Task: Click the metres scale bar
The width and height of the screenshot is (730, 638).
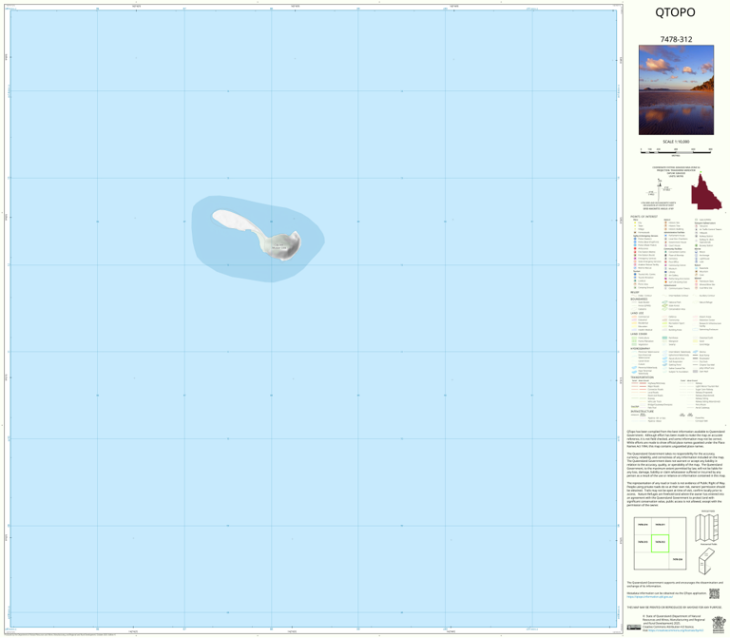Action: (x=676, y=151)
